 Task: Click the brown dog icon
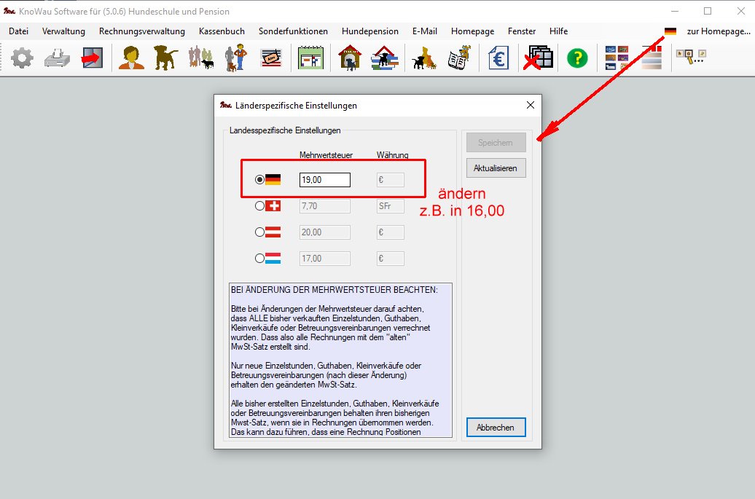(x=165, y=58)
